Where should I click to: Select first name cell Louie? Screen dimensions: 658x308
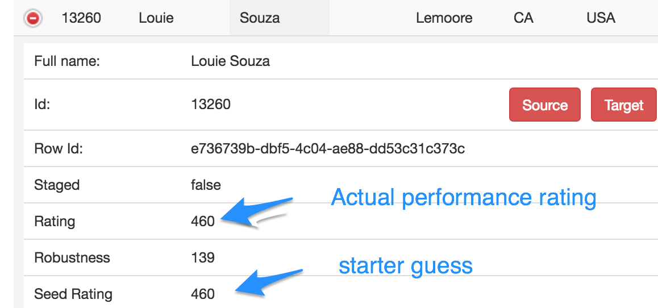click(x=156, y=18)
